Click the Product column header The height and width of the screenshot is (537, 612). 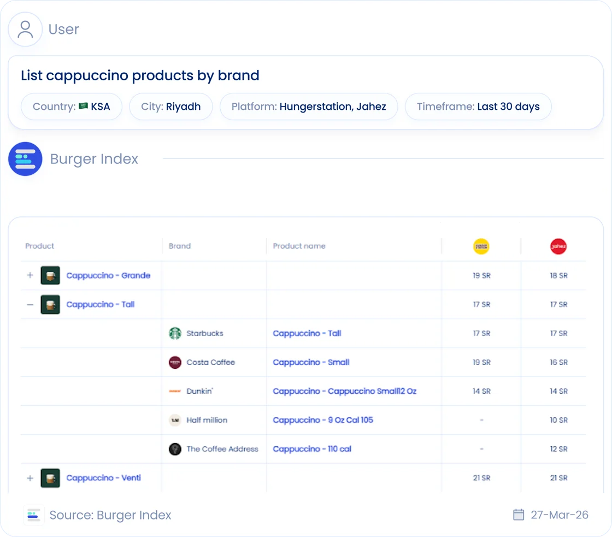tap(40, 246)
